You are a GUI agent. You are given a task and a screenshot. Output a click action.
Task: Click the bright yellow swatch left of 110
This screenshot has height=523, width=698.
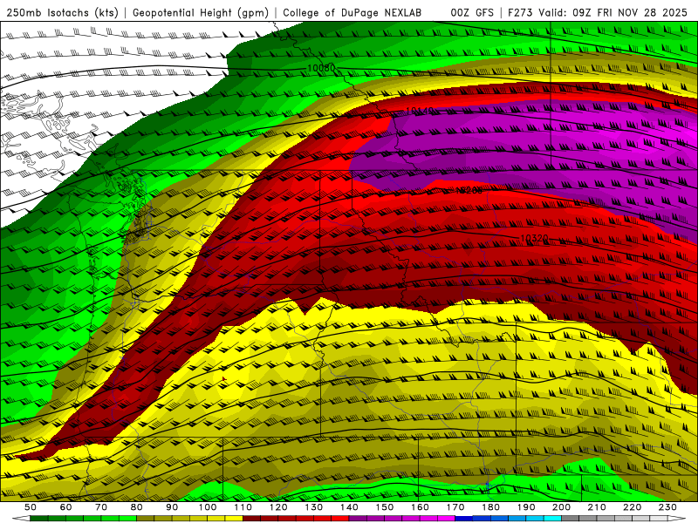coord(234,519)
